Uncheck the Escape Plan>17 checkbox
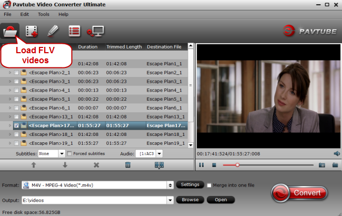 tap(16, 125)
